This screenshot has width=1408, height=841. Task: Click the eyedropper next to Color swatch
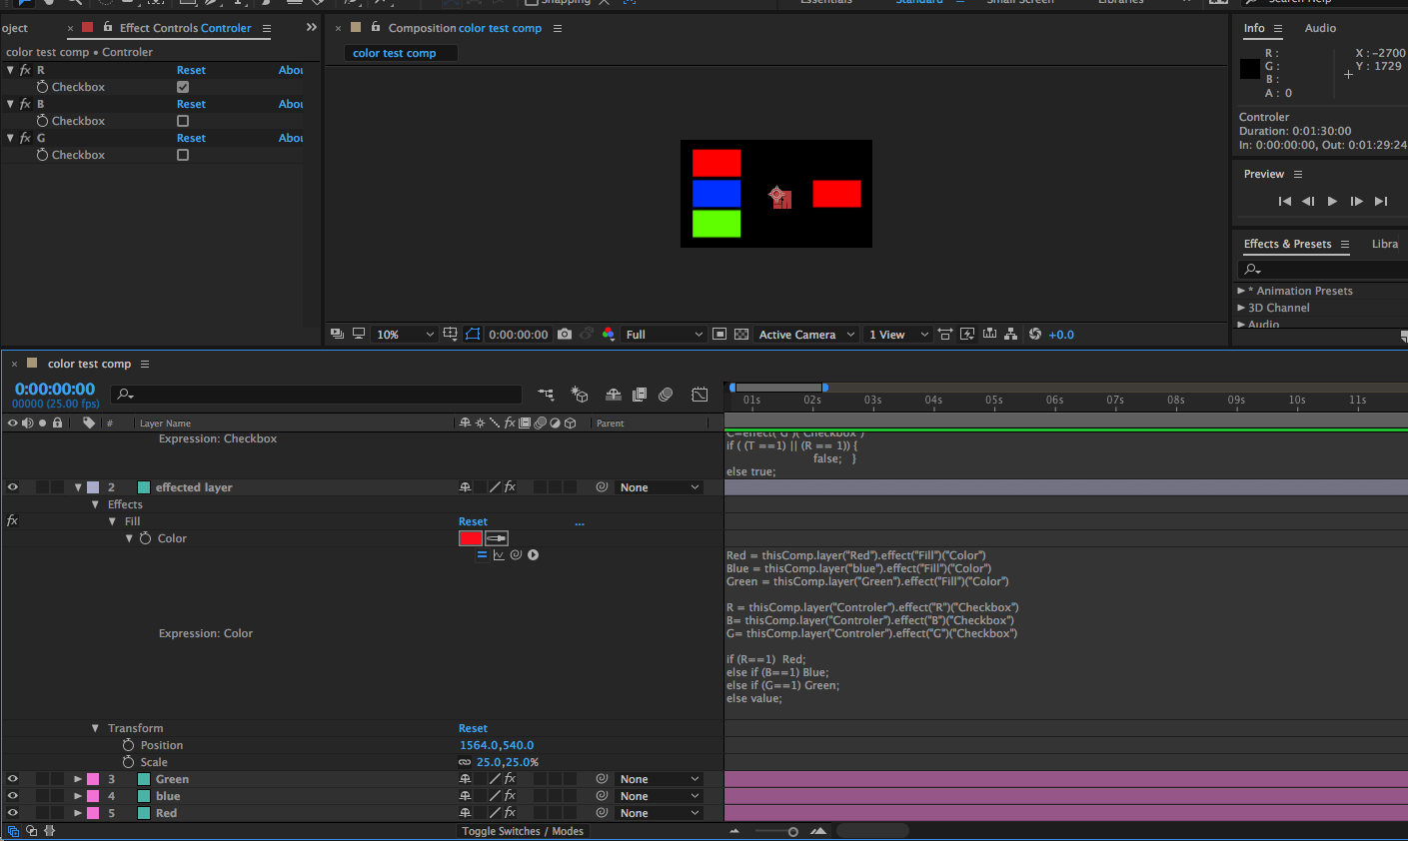[497, 538]
